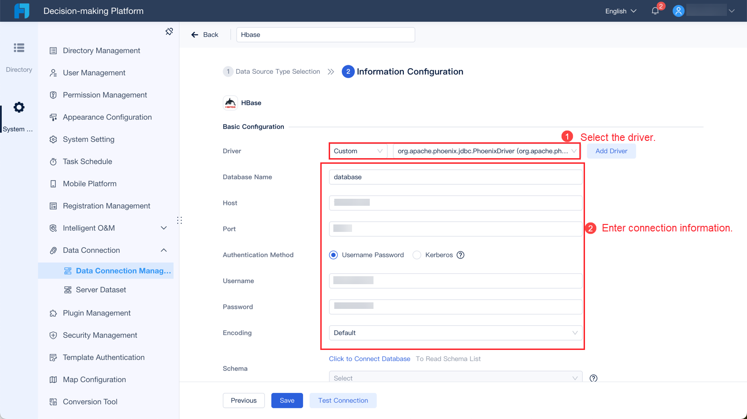Select Kerberos authentication
Viewport: 747px width, 419px height.
click(x=417, y=255)
